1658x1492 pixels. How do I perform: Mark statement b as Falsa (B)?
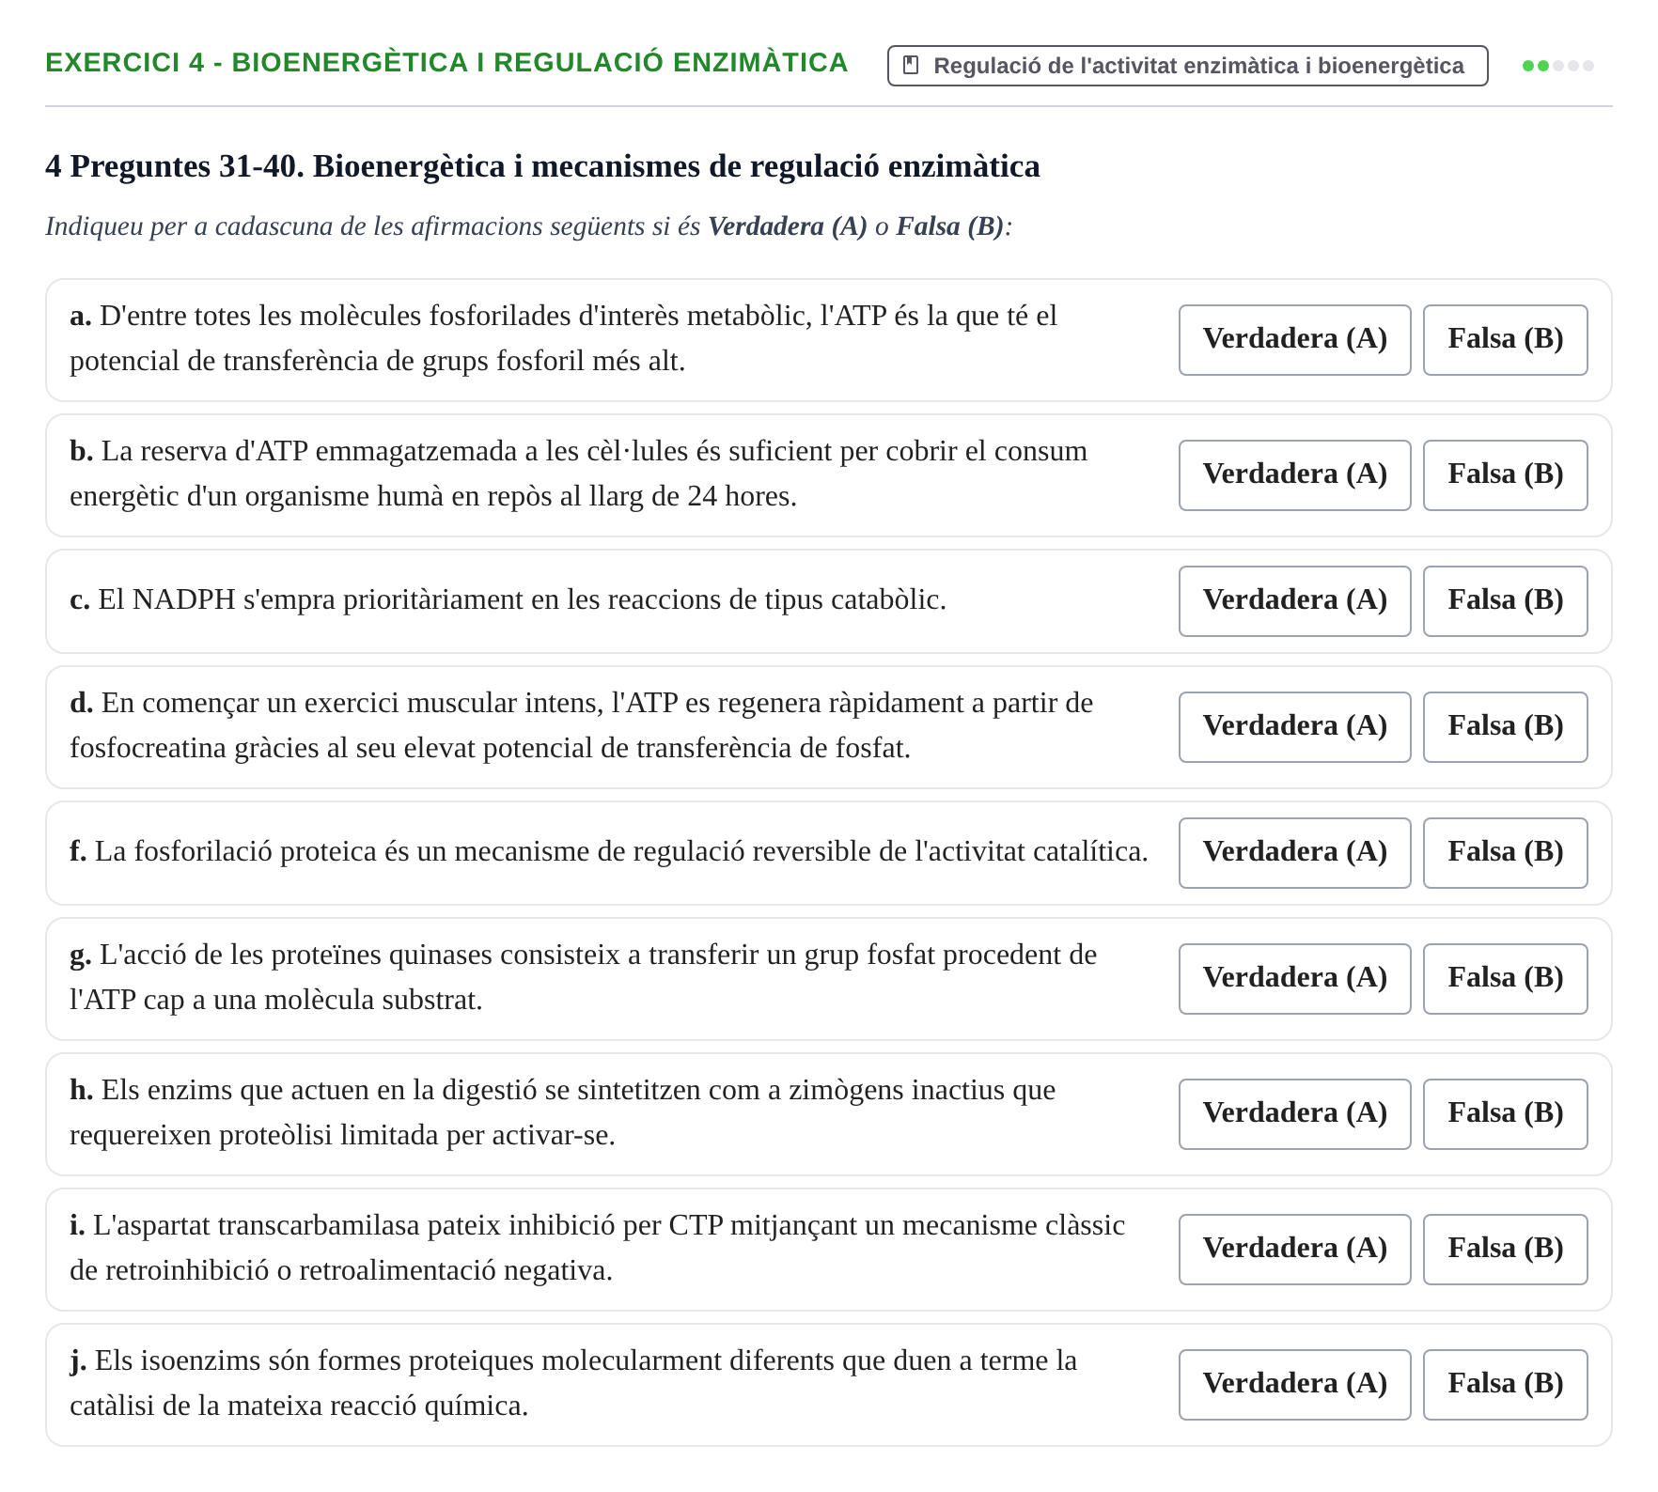1505,475
